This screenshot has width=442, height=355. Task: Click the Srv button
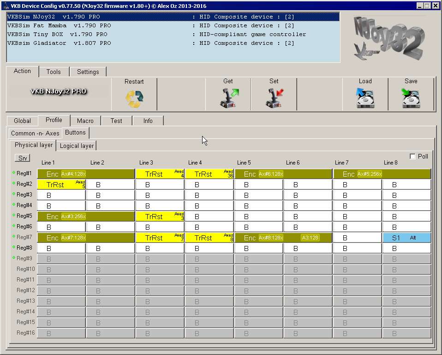23,158
